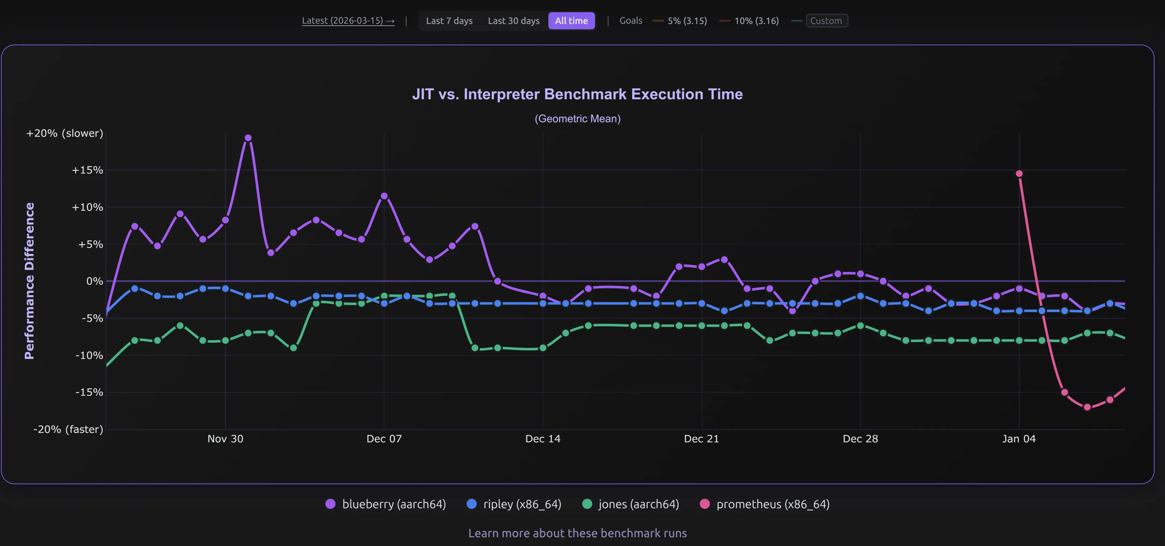
Task: Switch to the Last 7 days view
Action: coord(449,21)
